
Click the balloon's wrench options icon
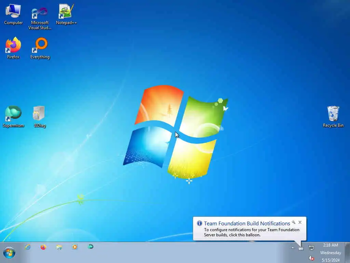(294, 222)
